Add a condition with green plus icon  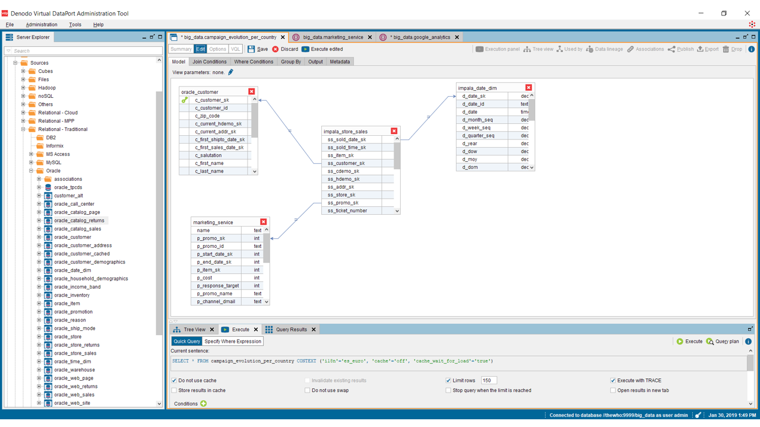204,404
